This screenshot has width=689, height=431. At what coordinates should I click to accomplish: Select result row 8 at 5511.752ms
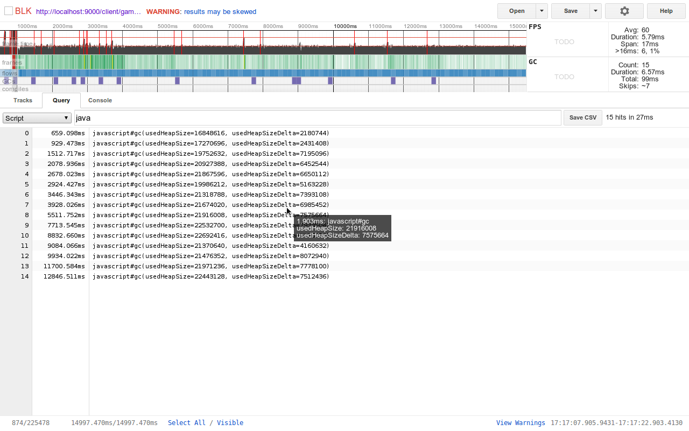(x=344, y=215)
